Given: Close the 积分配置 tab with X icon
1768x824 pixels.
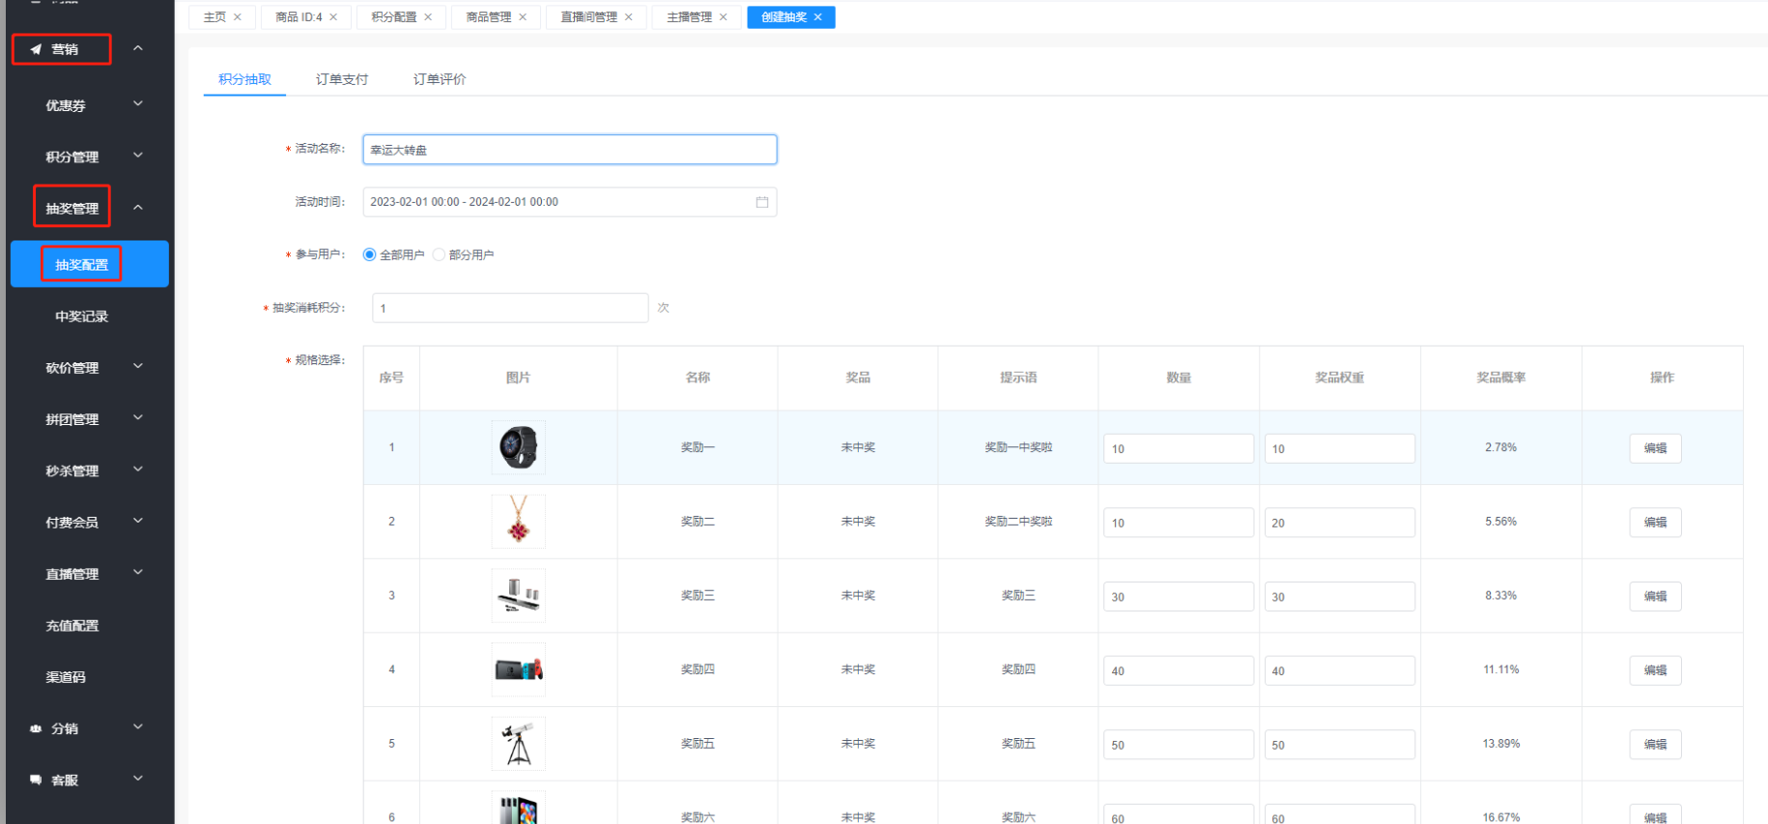Looking at the screenshot, I should 428,17.
